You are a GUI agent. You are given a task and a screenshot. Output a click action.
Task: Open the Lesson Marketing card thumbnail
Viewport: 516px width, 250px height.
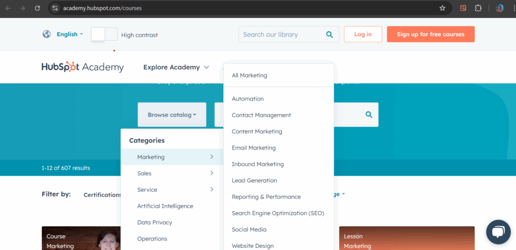tap(407, 238)
